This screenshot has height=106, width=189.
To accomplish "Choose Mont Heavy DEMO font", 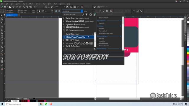I will tap(78, 21).
